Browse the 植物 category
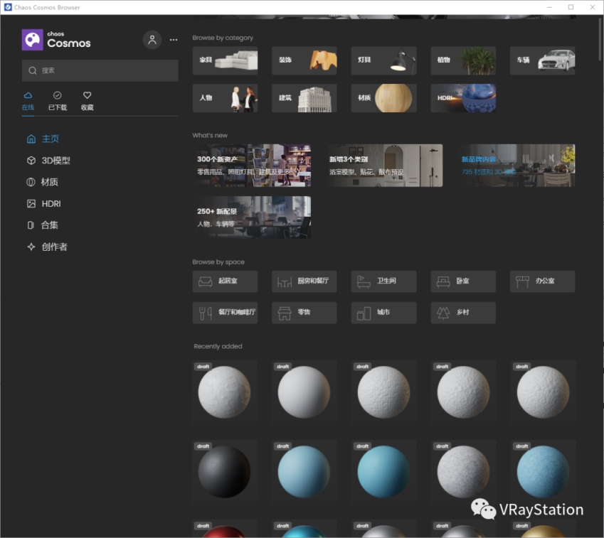Image resolution: width=604 pixels, height=538 pixels. [463, 60]
